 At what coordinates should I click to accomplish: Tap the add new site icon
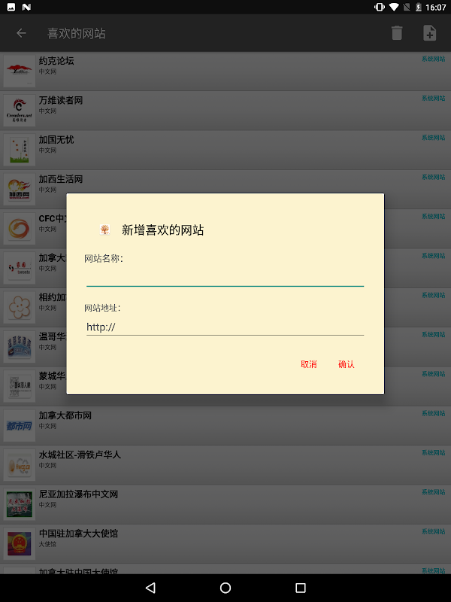(x=429, y=33)
